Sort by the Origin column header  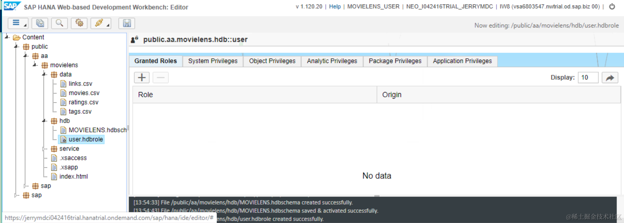coord(499,95)
